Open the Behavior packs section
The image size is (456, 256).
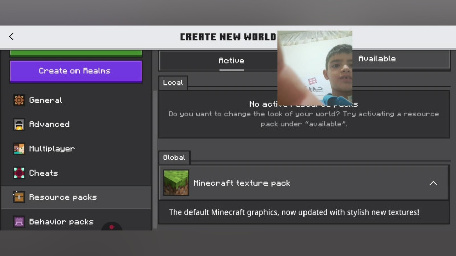pyautogui.click(x=76, y=221)
